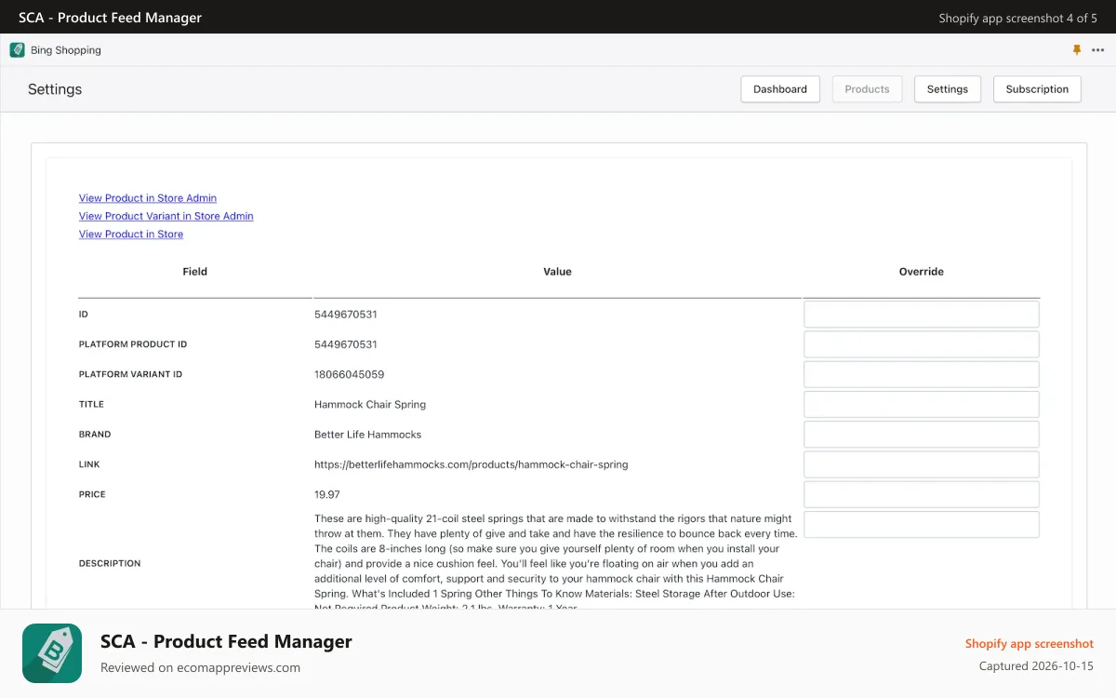Select the price value 19.97
1116x698 pixels.
(x=327, y=494)
